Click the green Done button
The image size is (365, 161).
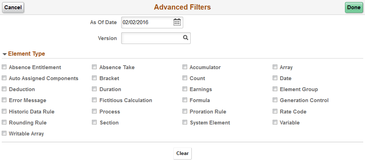coord(354,7)
